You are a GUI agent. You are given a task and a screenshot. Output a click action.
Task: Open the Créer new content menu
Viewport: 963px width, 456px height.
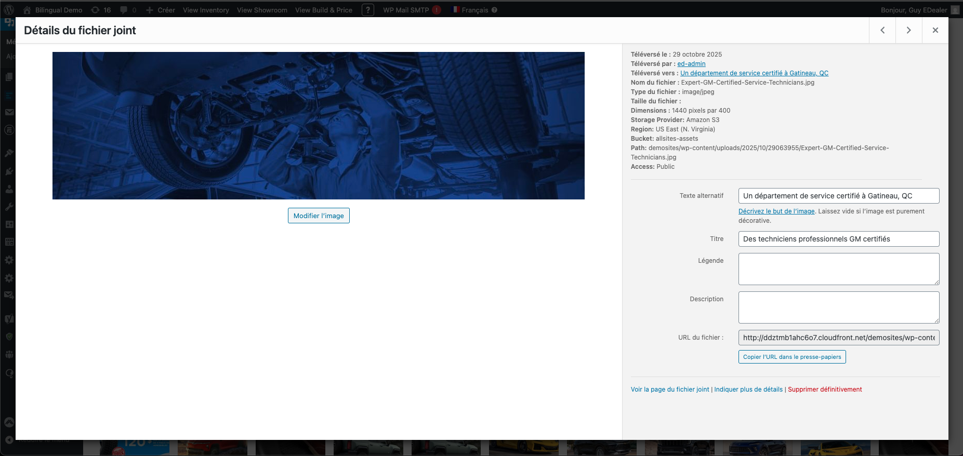coord(161,10)
